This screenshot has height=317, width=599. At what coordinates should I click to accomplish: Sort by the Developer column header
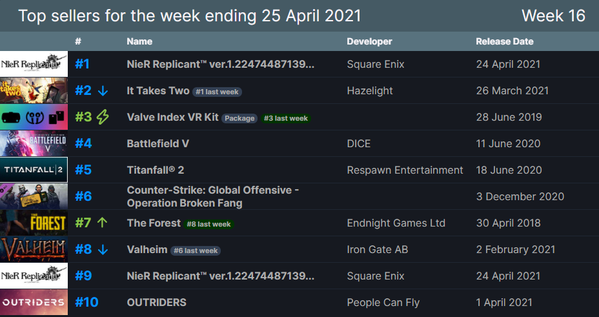tap(369, 41)
